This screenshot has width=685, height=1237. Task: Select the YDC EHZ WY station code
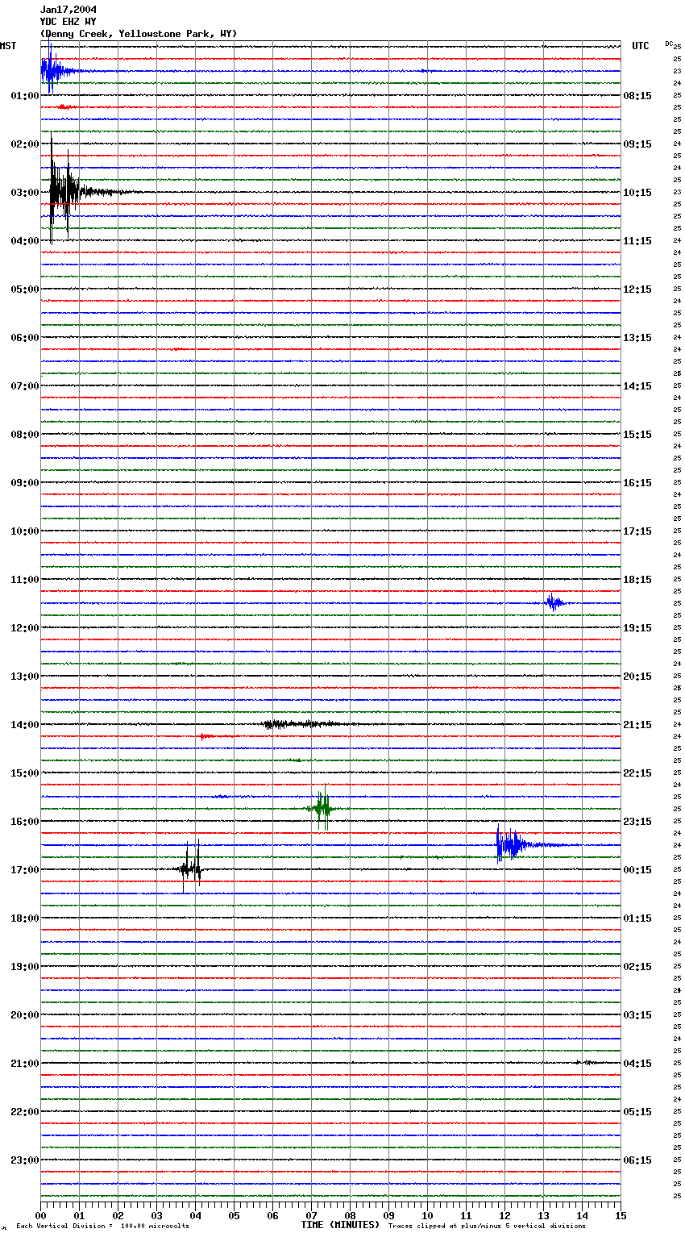click(x=68, y=22)
